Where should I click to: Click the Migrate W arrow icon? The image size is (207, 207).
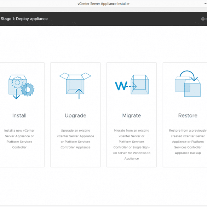pos(132,85)
